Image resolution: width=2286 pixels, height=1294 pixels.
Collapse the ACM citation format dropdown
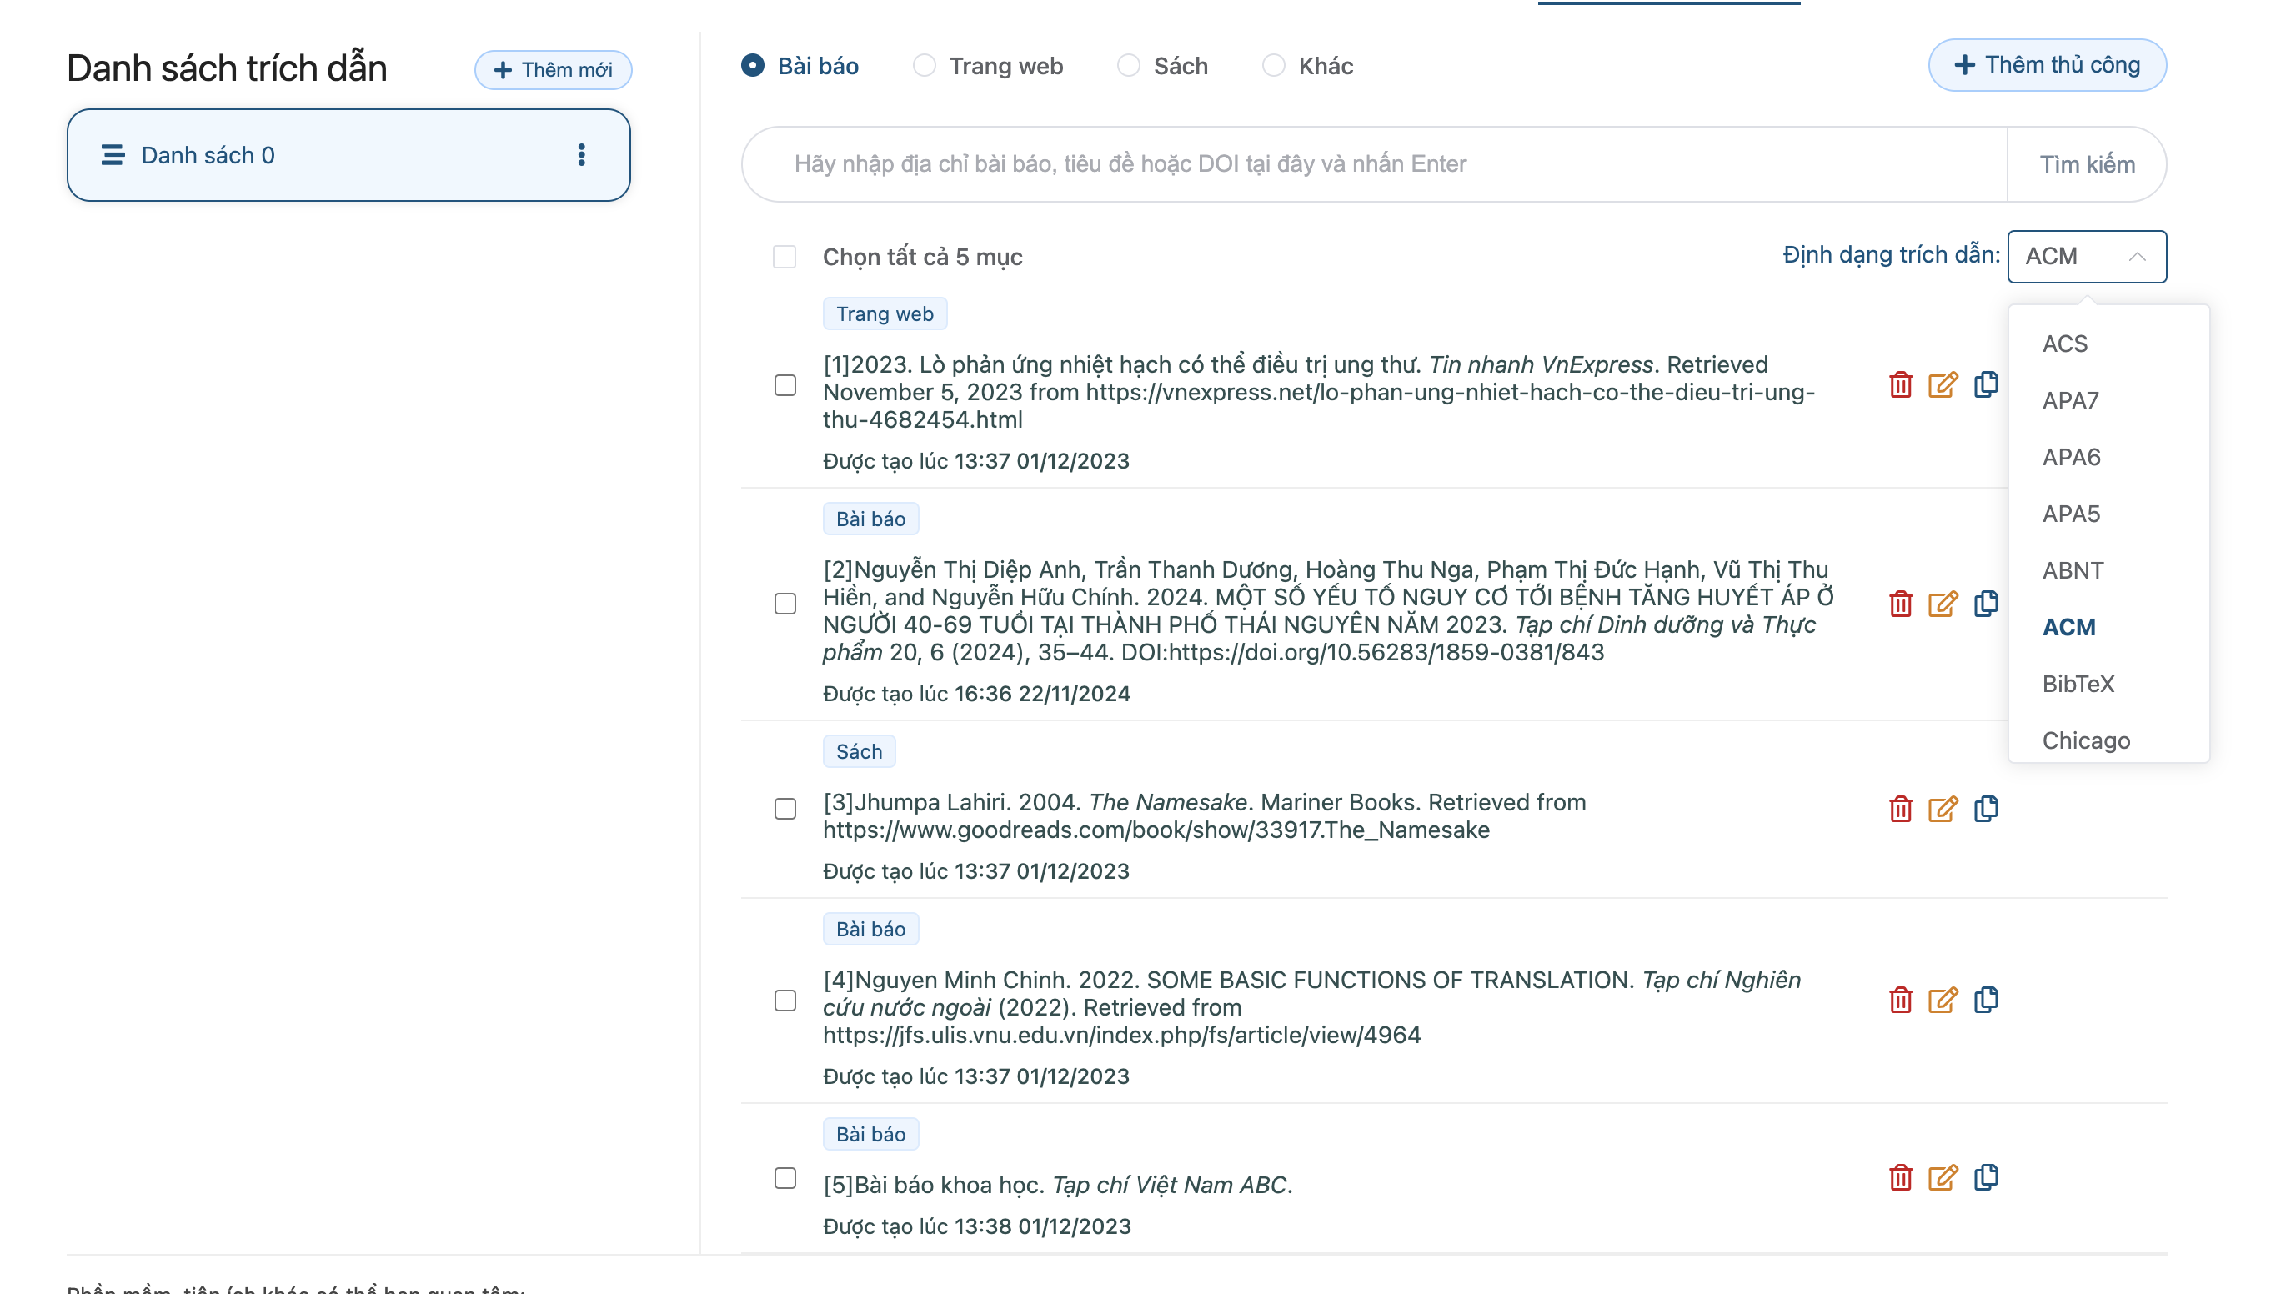point(2086,257)
